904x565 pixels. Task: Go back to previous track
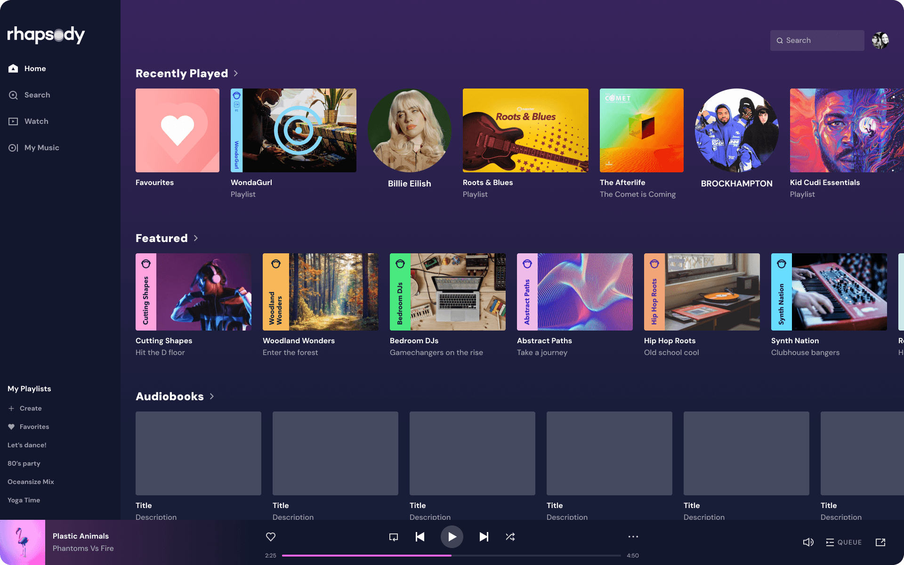pos(420,537)
